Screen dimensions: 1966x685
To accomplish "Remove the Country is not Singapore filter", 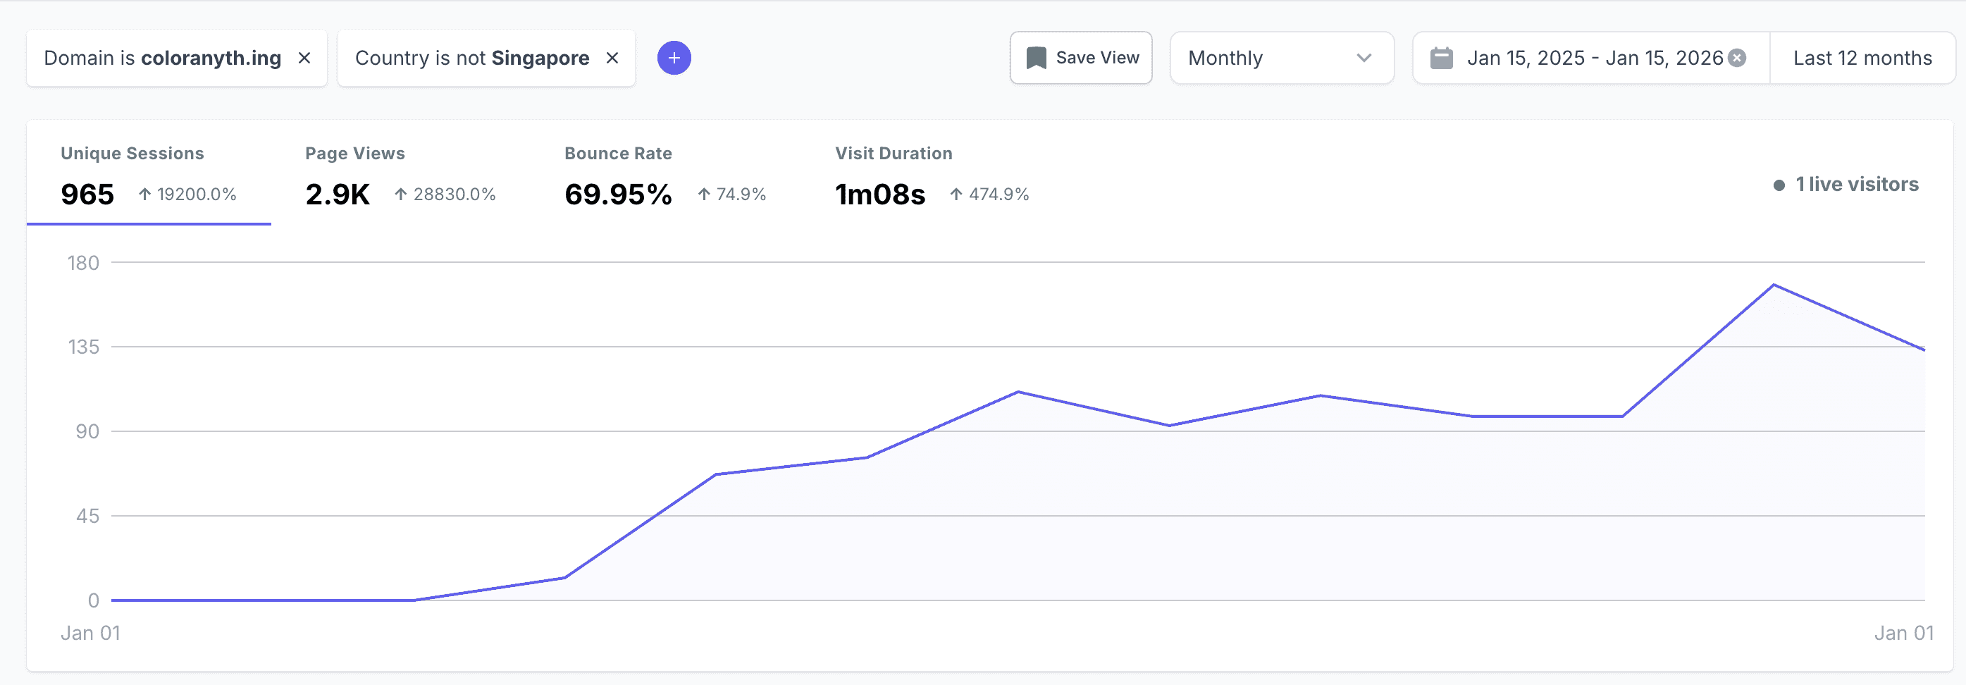I will 612,58.
